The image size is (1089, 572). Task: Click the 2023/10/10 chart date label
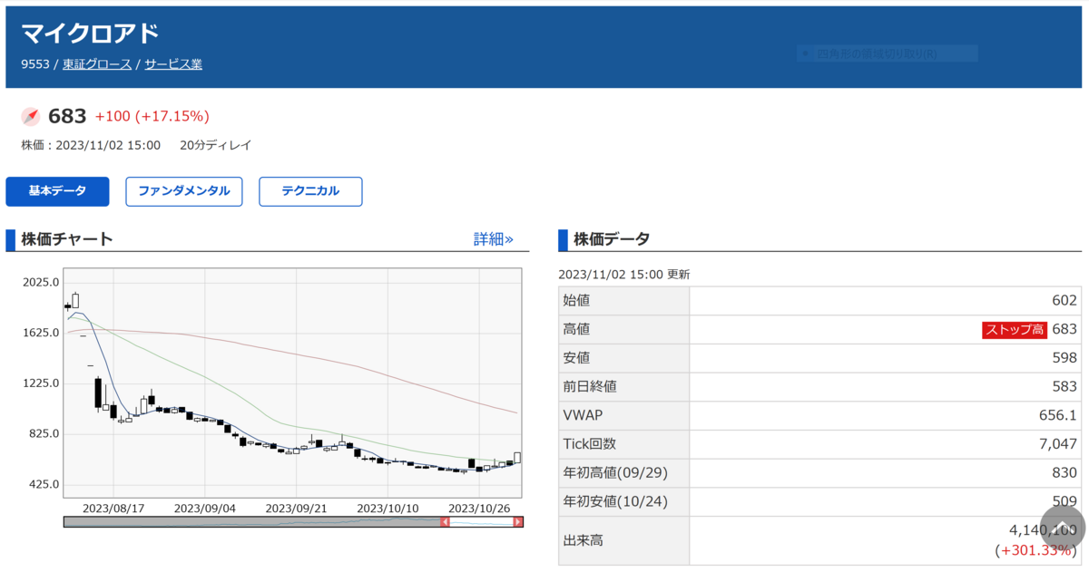tap(388, 509)
